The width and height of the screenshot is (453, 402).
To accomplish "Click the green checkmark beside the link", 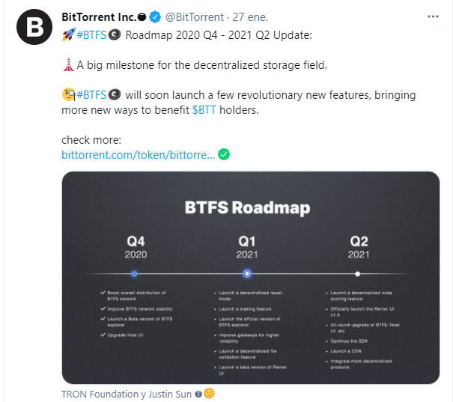I will [223, 155].
